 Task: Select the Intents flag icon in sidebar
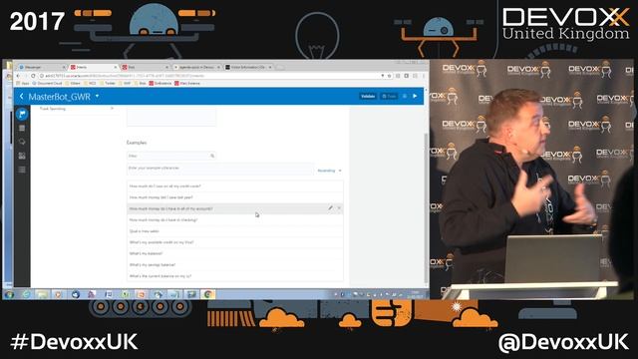coord(22,114)
